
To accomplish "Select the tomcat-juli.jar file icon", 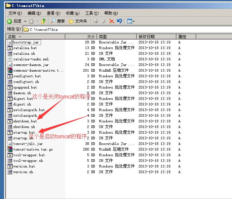I will click(x=10, y=144).
